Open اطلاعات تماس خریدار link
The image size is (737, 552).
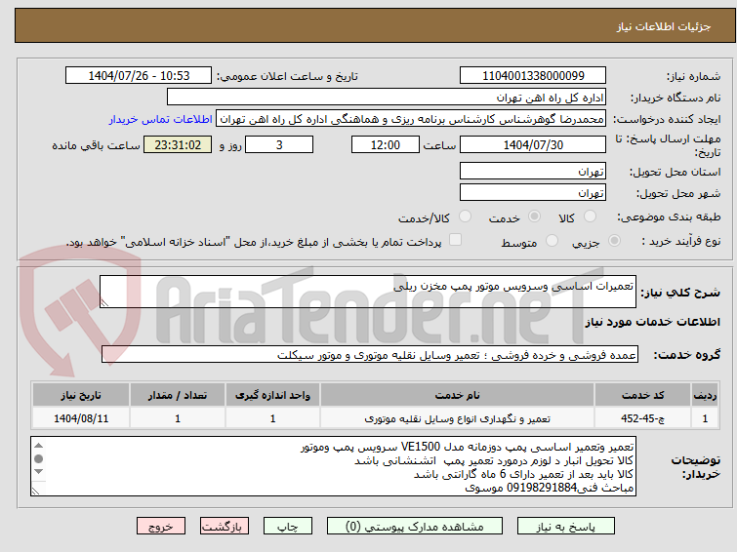[x=161, y=119]
